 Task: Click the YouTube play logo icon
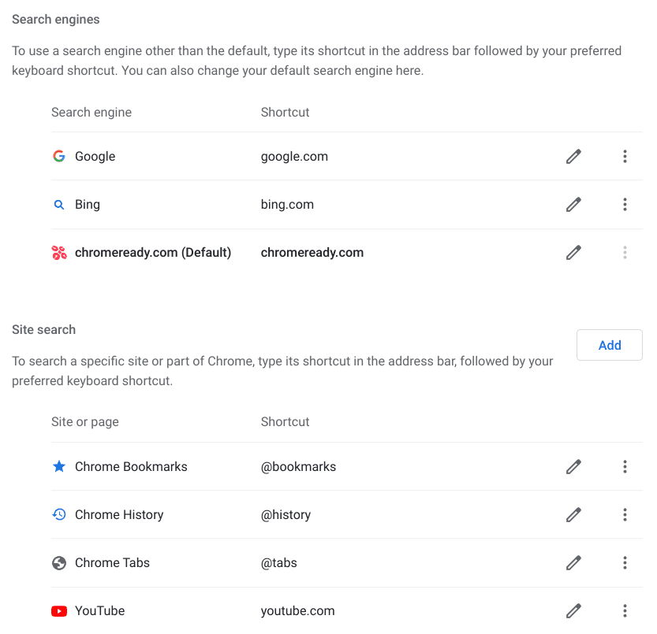(x=59, y=611)
